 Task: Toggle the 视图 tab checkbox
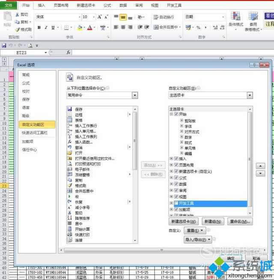176,197
